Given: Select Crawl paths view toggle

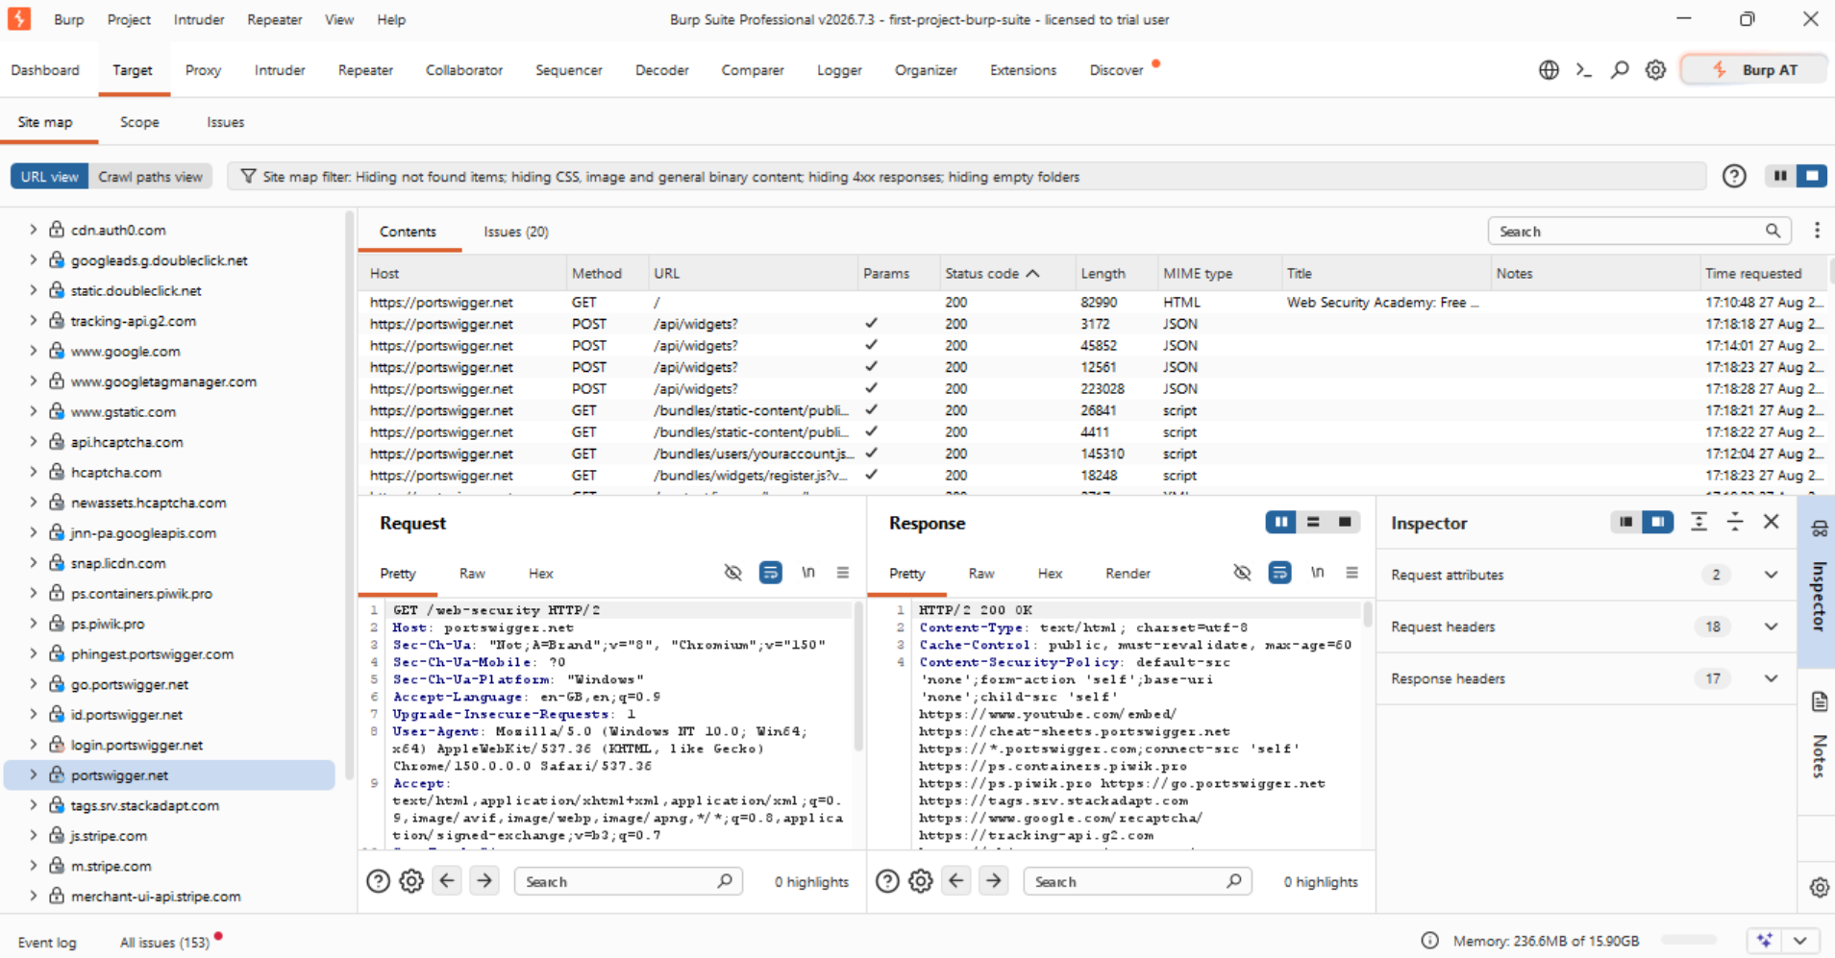Looking at the screenshot, I should pos(150,177).
